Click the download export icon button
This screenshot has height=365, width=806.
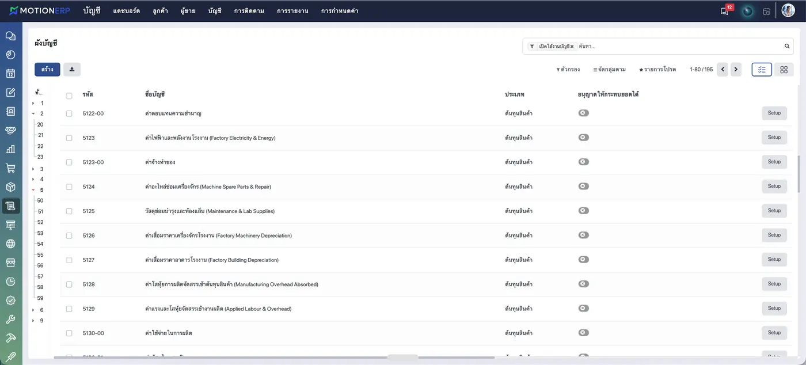(x=72, y=70)
